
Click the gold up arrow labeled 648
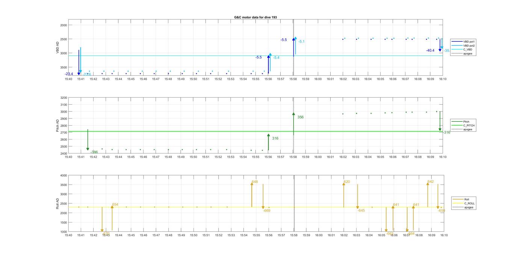pyautogui.click(x=252, y=194)
